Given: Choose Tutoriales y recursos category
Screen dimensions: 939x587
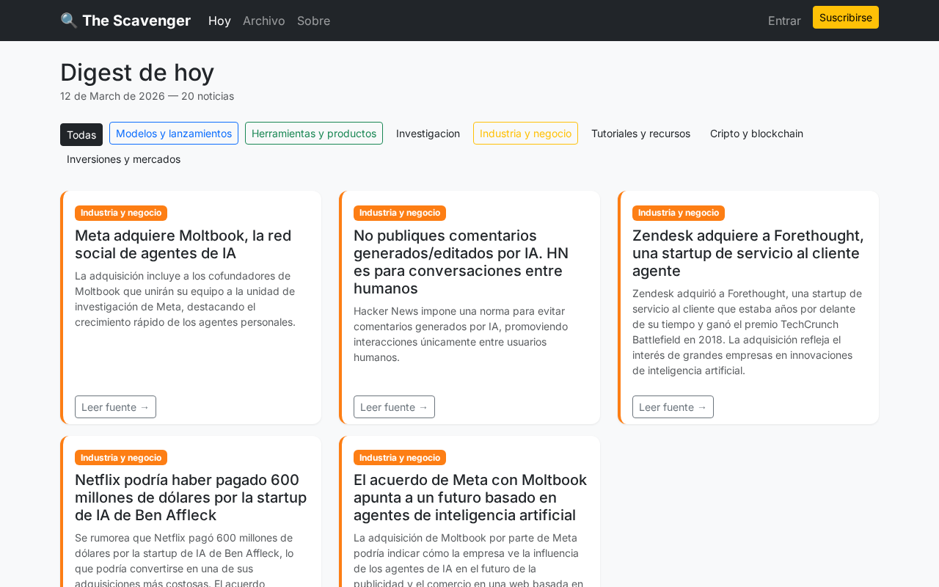Looking at the screenshot, I should (x=640, y=134).
